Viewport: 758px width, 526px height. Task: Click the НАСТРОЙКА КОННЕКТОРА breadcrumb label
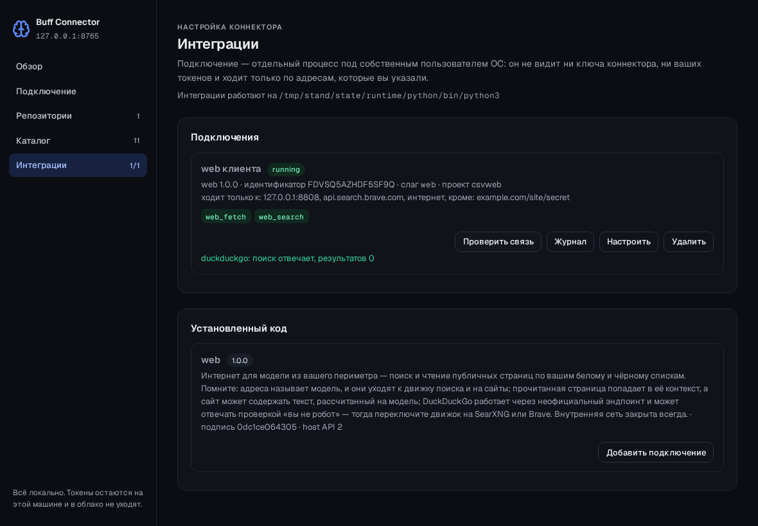coord(229,27)
